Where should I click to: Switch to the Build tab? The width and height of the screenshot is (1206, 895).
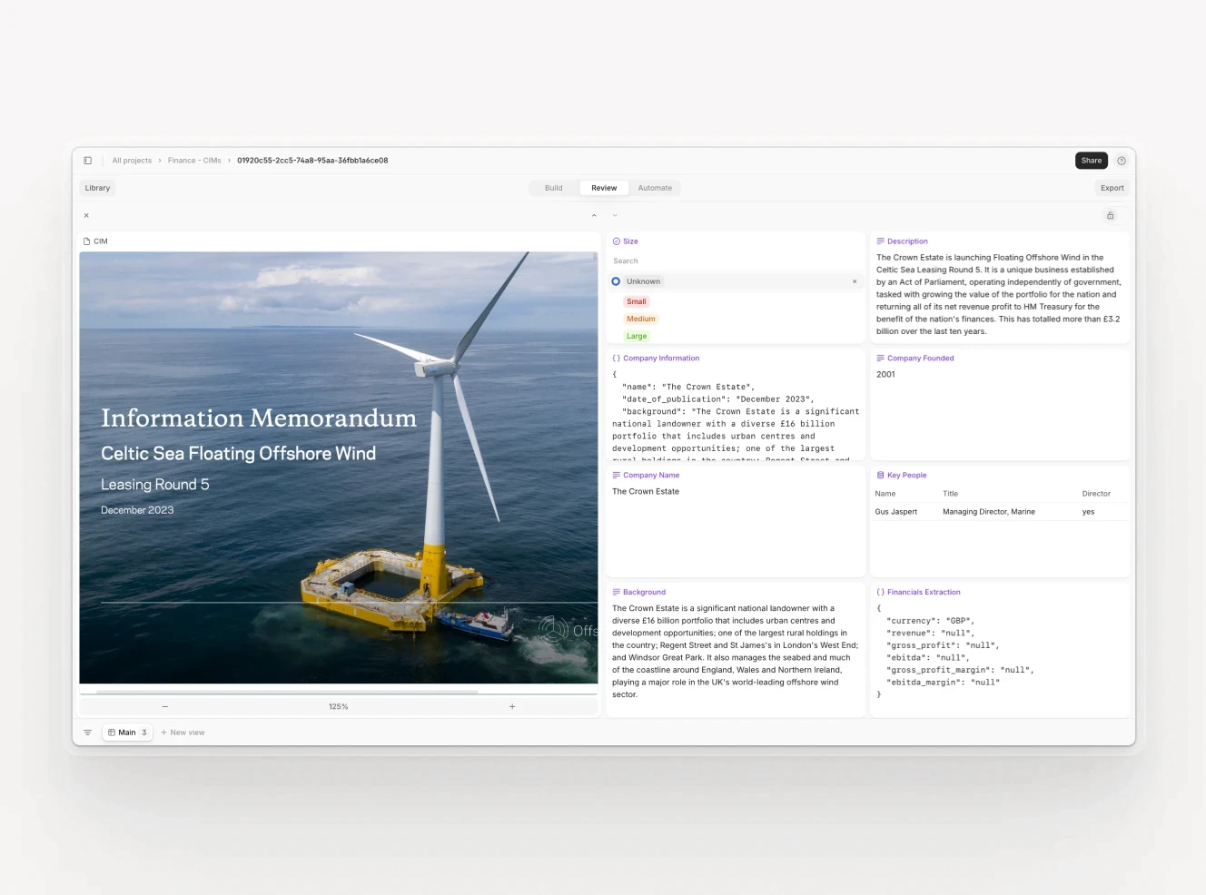(554, 188)
